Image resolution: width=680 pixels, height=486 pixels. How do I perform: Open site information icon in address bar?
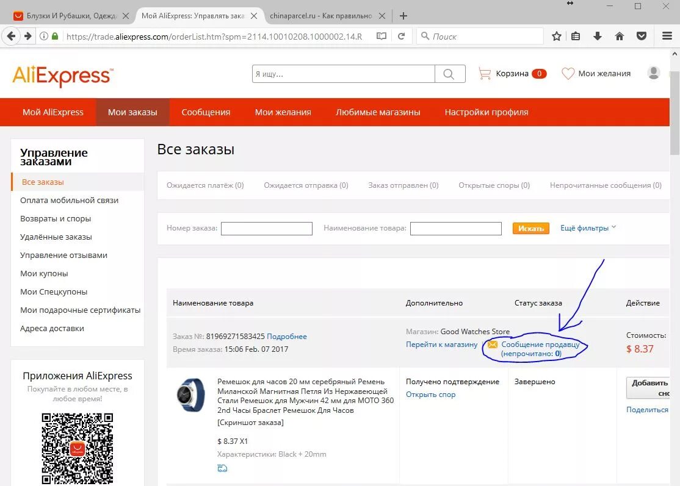44,37
